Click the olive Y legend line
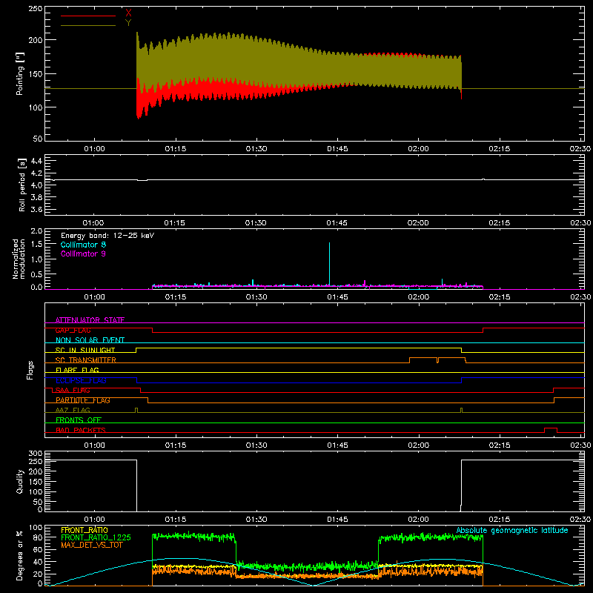593x593 pixels. coord(88,25)
